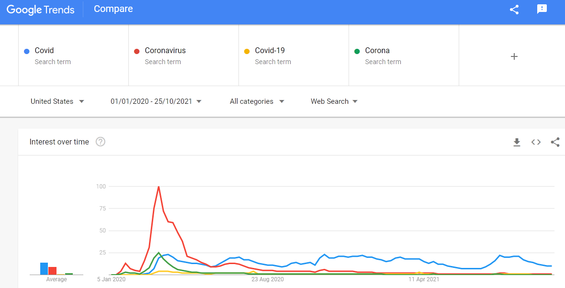Open the help tooltip for Interest over time
Screen dimensions: 565x288
tap(101, 142)
